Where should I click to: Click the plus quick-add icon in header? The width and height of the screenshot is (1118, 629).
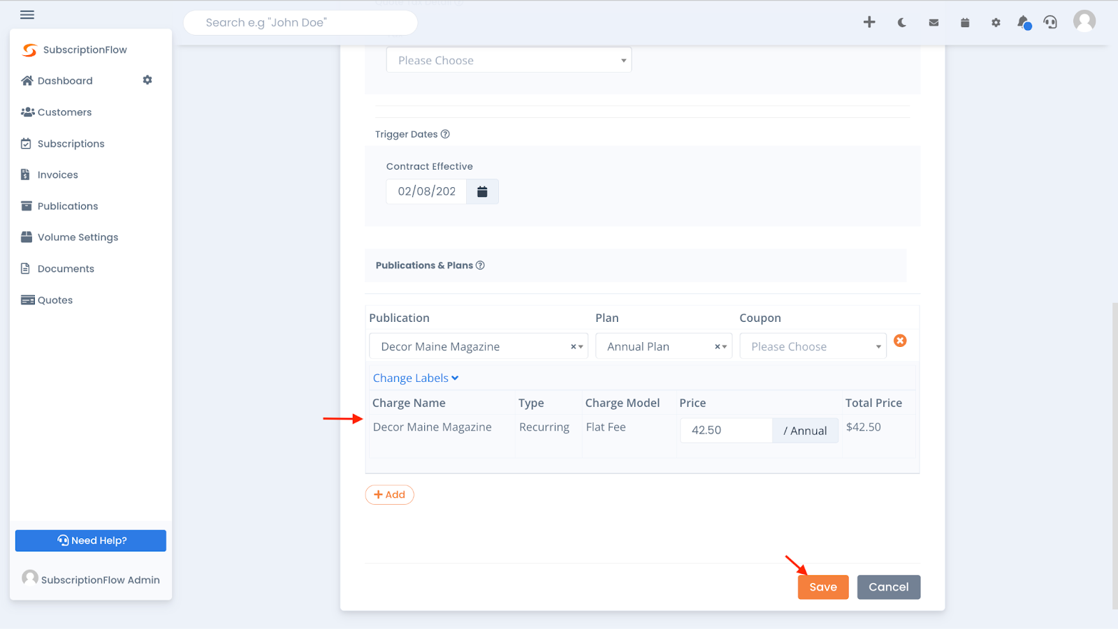point(869,22)
